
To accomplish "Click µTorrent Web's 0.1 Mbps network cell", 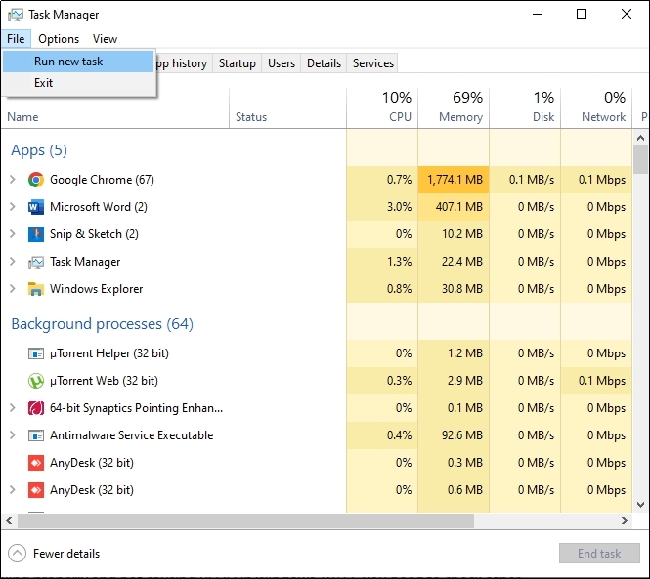I will 596,381.
